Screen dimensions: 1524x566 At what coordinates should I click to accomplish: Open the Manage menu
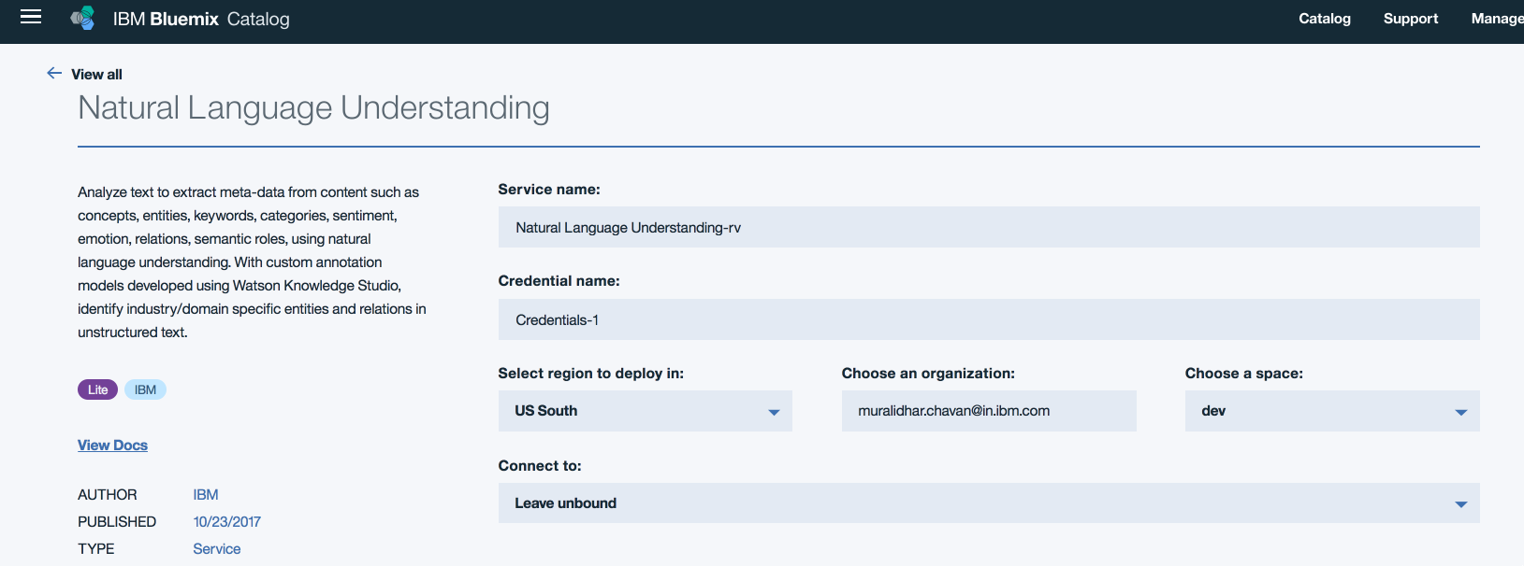point(1497,19)
